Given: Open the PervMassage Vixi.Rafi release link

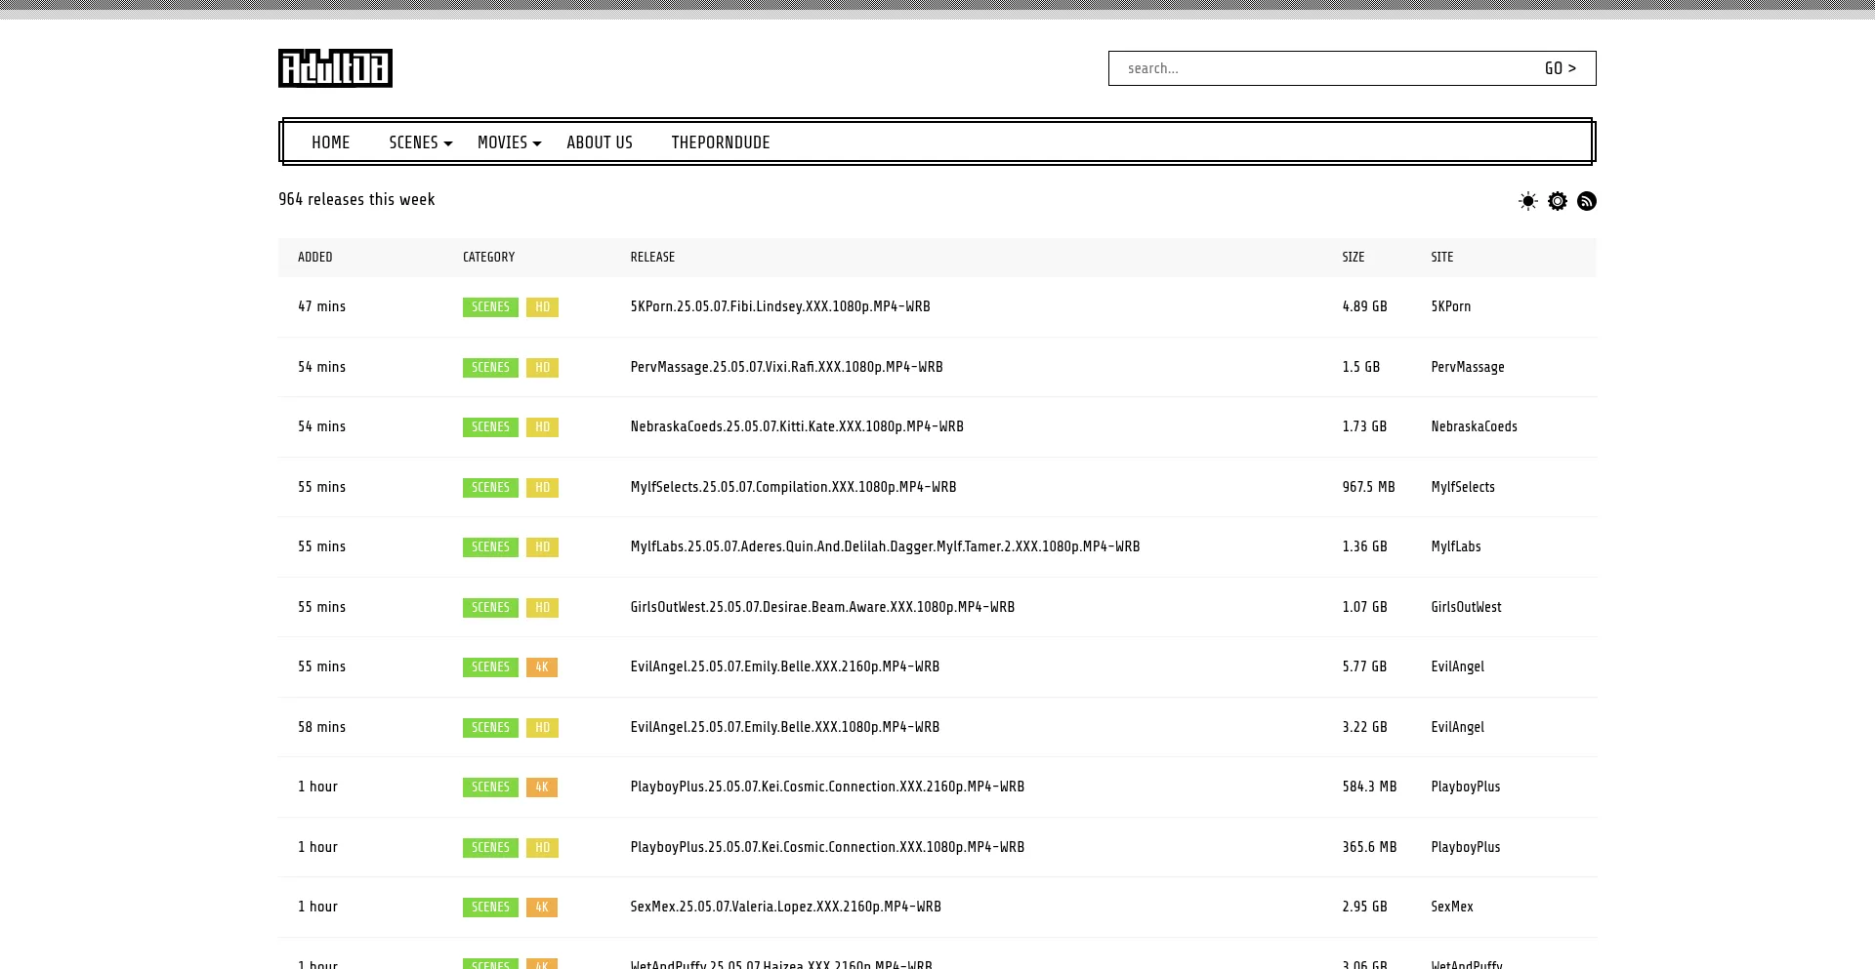Looking at the screenshot, I should 786,367.
